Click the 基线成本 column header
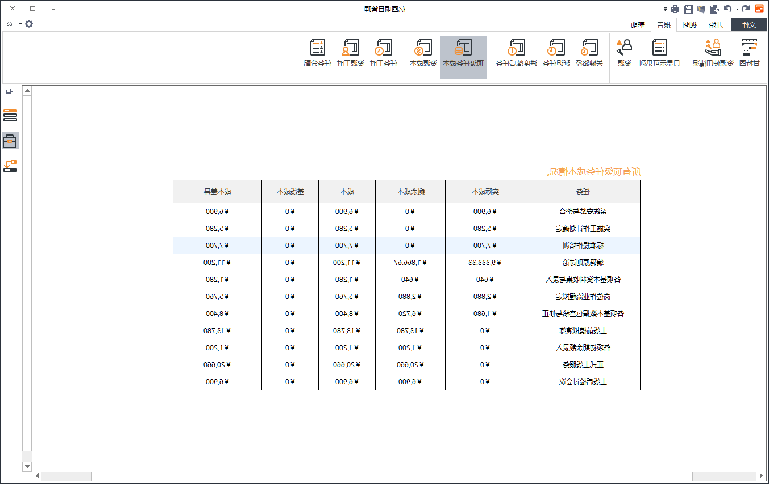The width and height of the screenshot is (769, 484). (290, 191)
